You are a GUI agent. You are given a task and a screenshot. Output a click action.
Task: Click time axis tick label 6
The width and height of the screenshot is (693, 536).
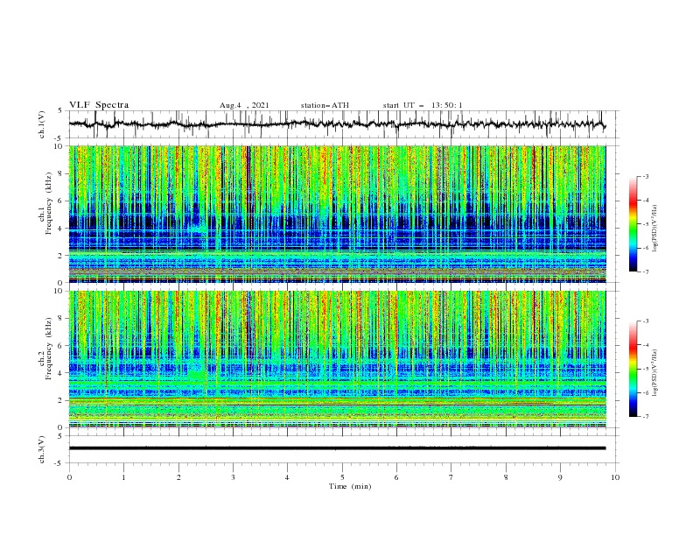(x=396, y=477)
